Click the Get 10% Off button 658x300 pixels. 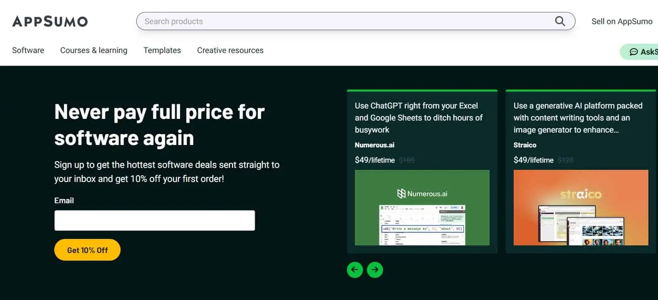coord(87,250)
